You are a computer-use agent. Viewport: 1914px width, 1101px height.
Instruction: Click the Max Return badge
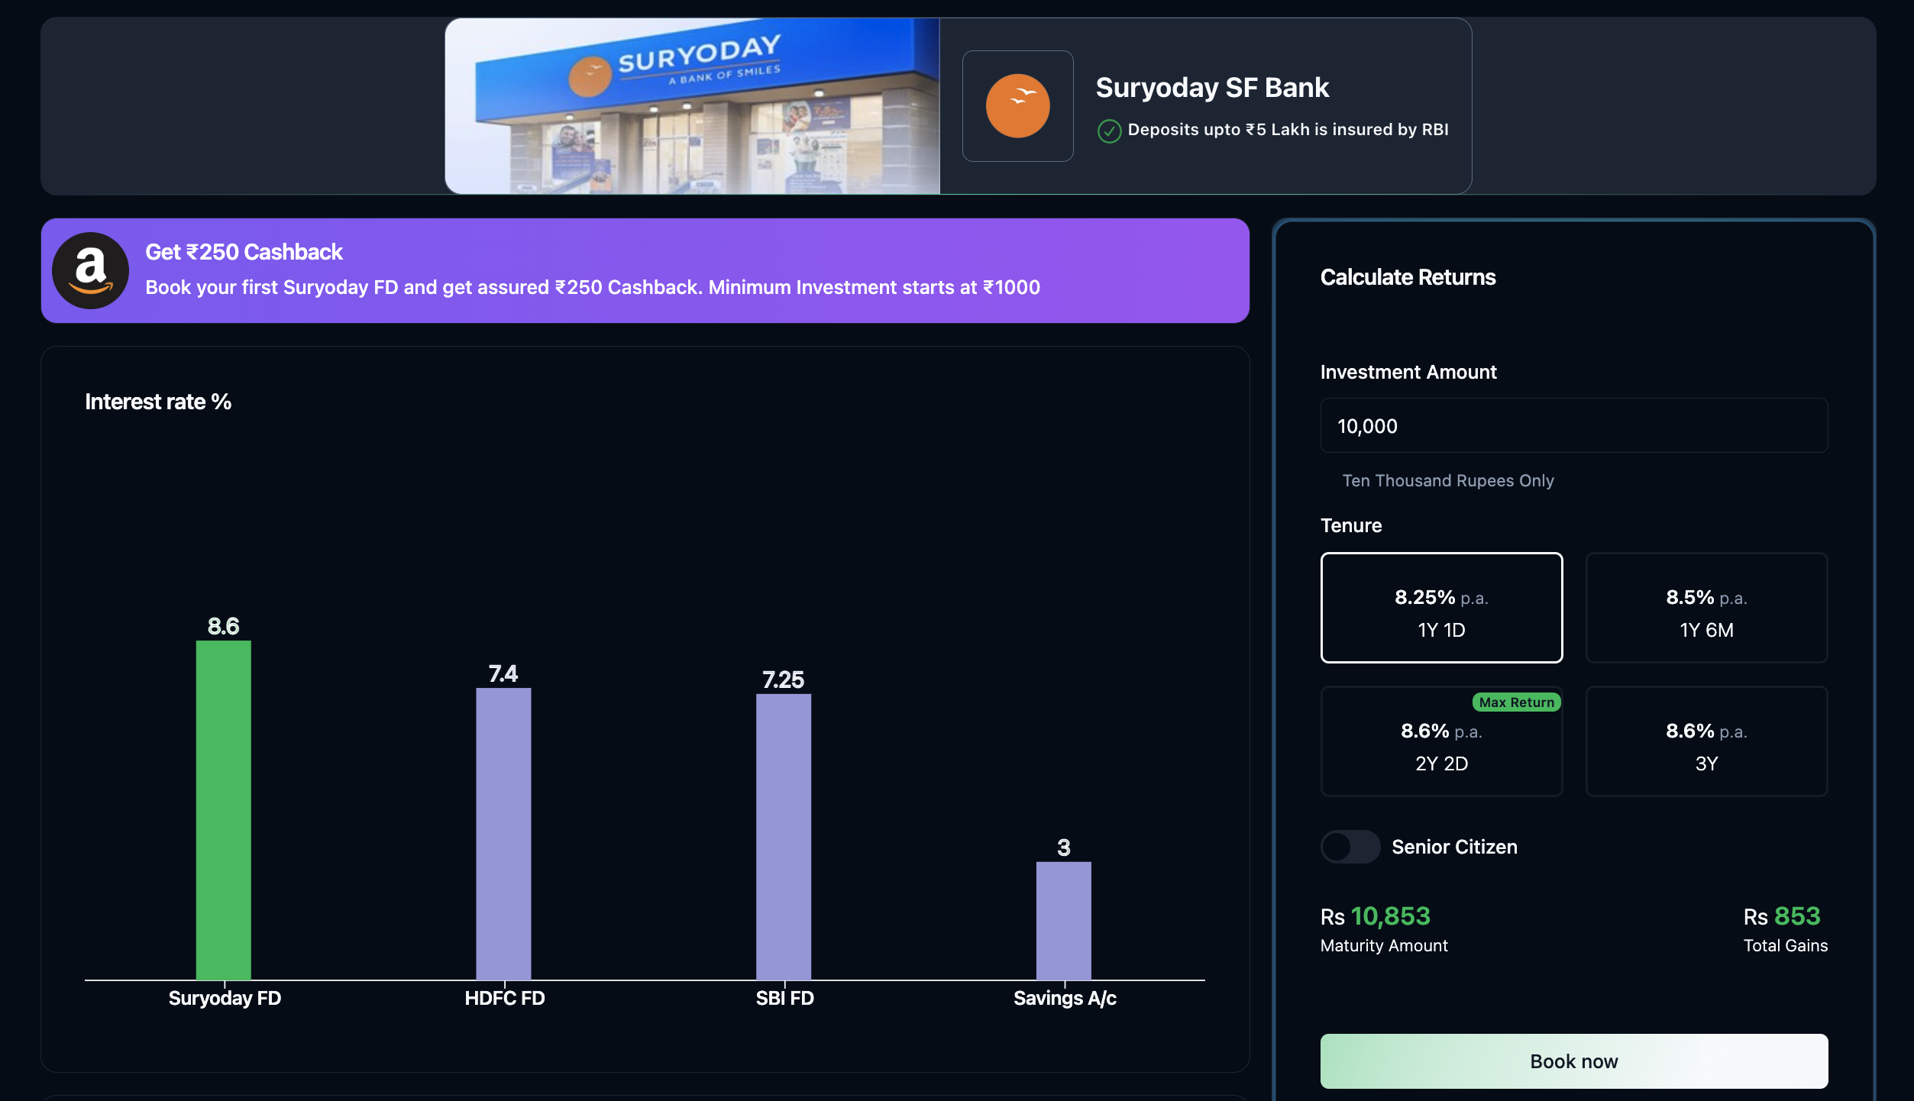1516,702
